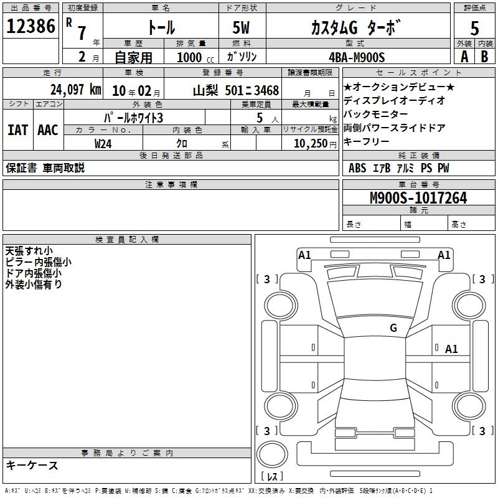Click the lot number 12386
The width and height of the screenshot is (498, 498).
(31, 26)
